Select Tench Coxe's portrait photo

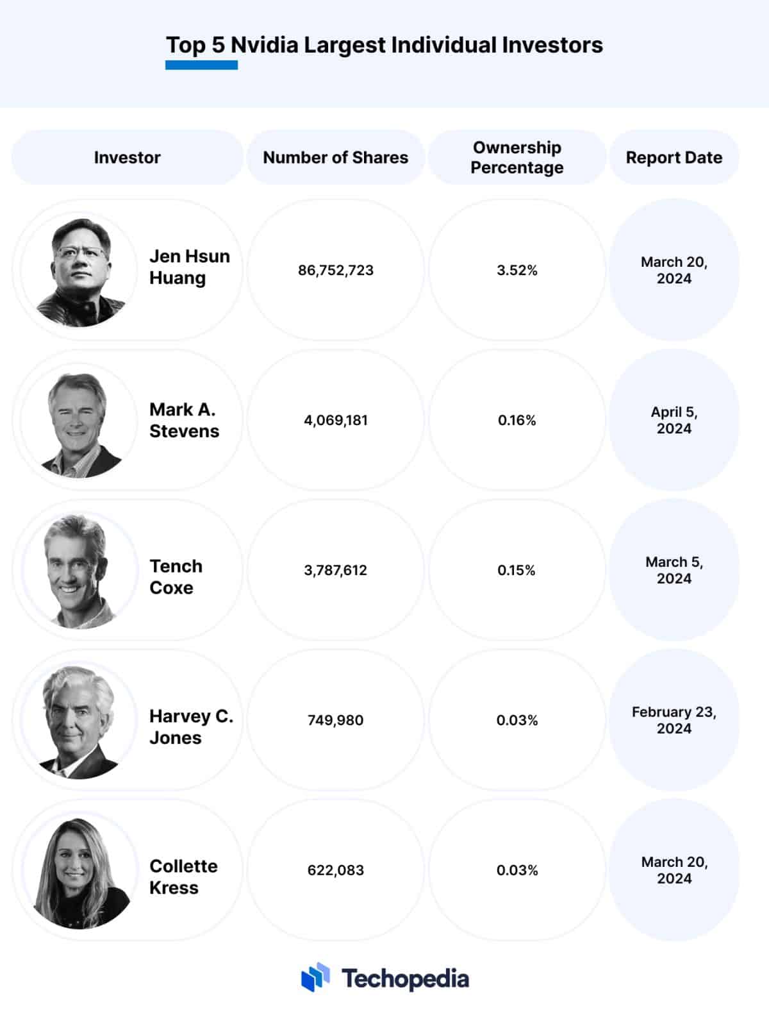(79, 570)
